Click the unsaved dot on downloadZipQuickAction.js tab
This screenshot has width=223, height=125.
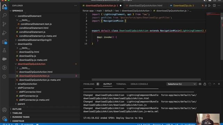(121, 6)
